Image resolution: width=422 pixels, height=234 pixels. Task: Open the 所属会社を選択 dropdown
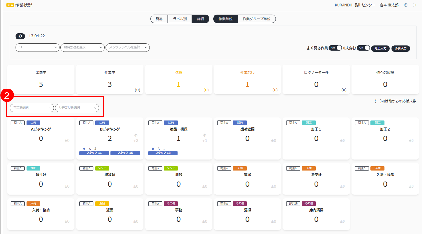tap(82, 47)
